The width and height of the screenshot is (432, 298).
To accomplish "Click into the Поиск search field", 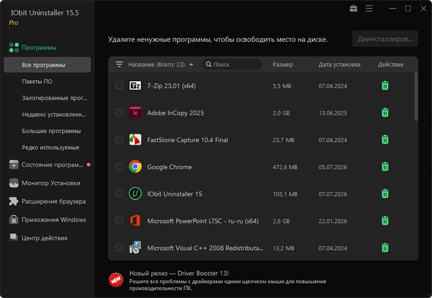I will (x=232, y=65).
